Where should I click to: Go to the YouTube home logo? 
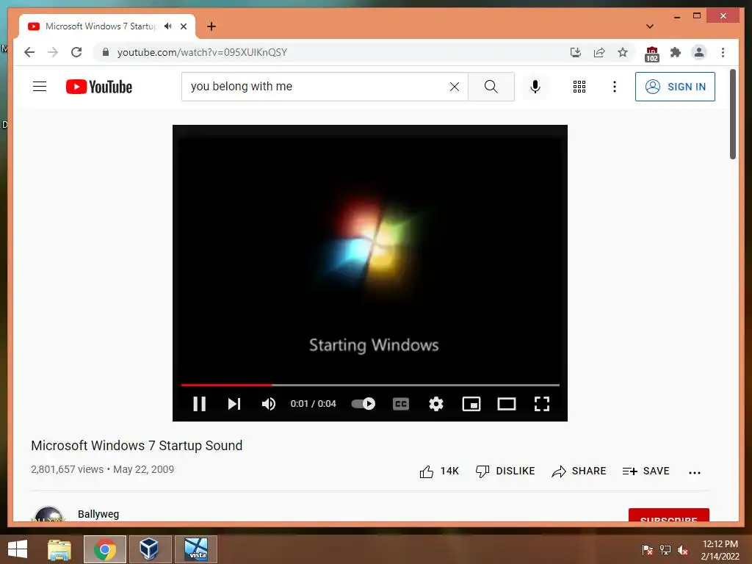click(99, 87)
